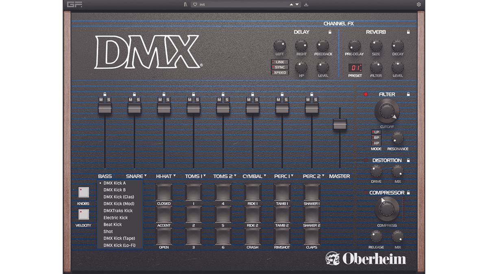
Task: Choose Electric Kick in the BASS menu
Action: pos(118,218)
